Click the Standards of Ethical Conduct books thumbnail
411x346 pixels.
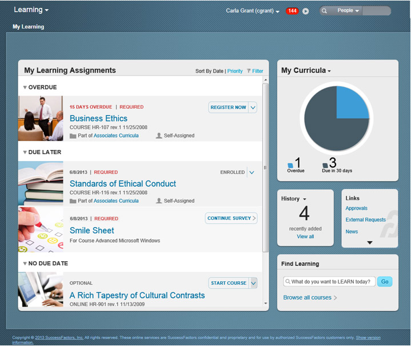tap(41, 183)
